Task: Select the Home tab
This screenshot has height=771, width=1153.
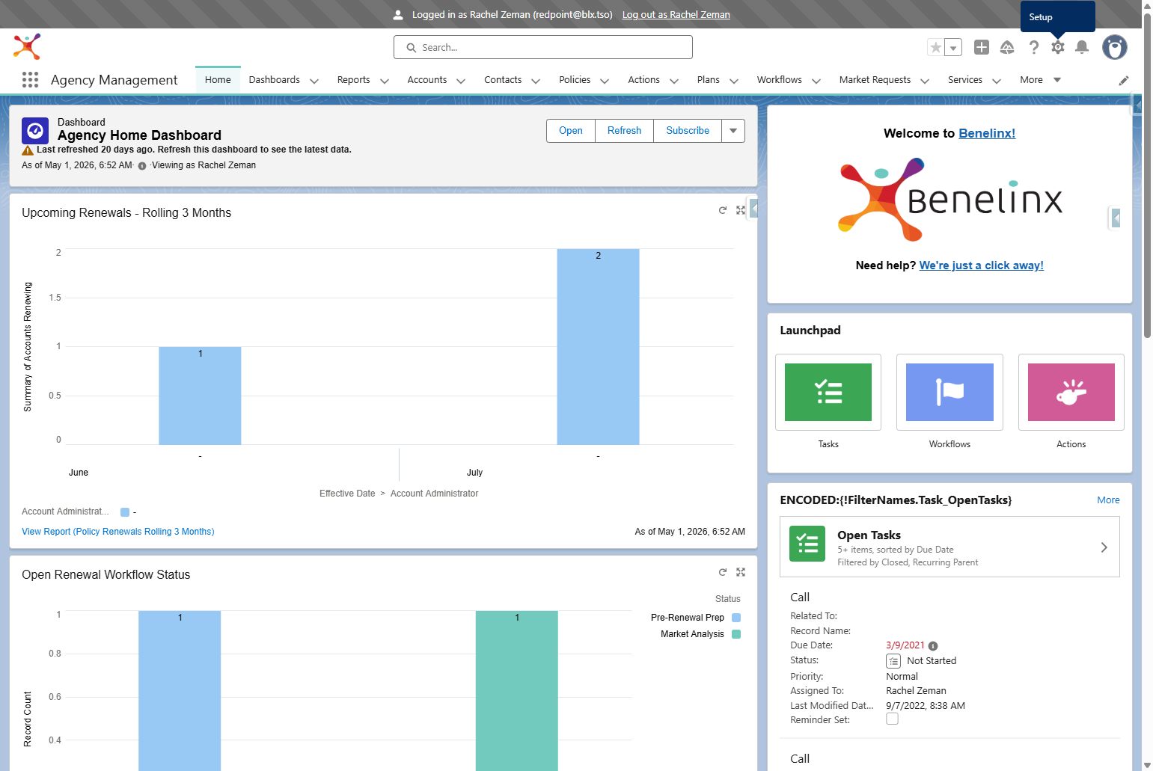Action: click(x=218, y=80)
